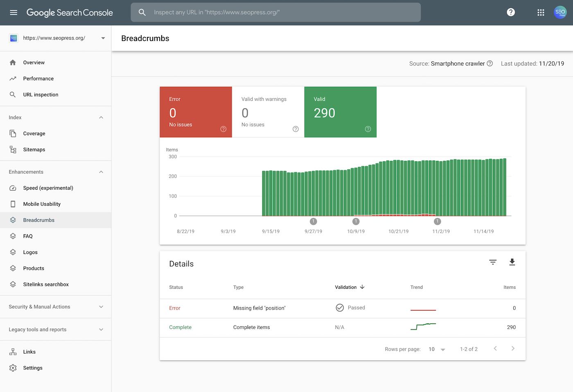
Task: Click chart annotation marker near 10/9/19
Action: pos(356,222)
